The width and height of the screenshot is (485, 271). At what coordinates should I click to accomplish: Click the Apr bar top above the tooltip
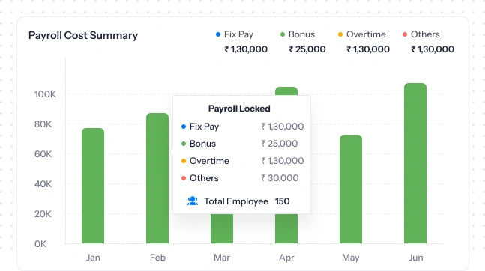click(286, 91)
